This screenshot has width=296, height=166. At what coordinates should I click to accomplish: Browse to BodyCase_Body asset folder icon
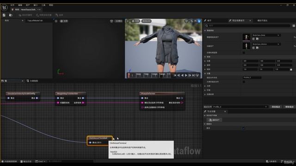(258, 39)
